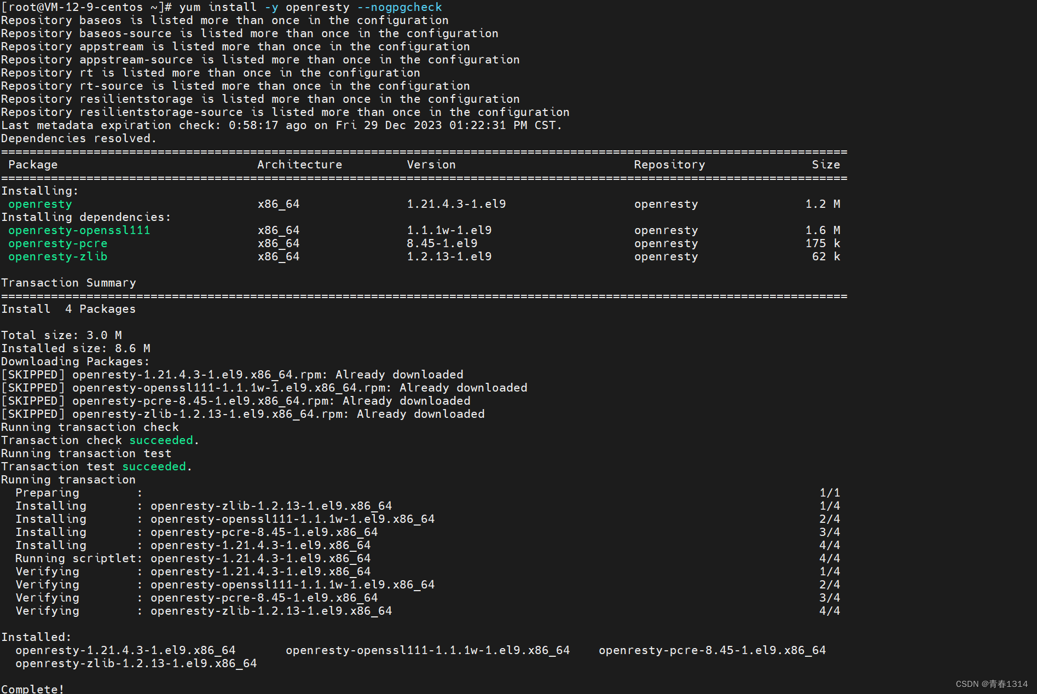This screenshot has height=694, width=1037.
Task: Click the green openresty-pcre package name
Action: (58, 243)
